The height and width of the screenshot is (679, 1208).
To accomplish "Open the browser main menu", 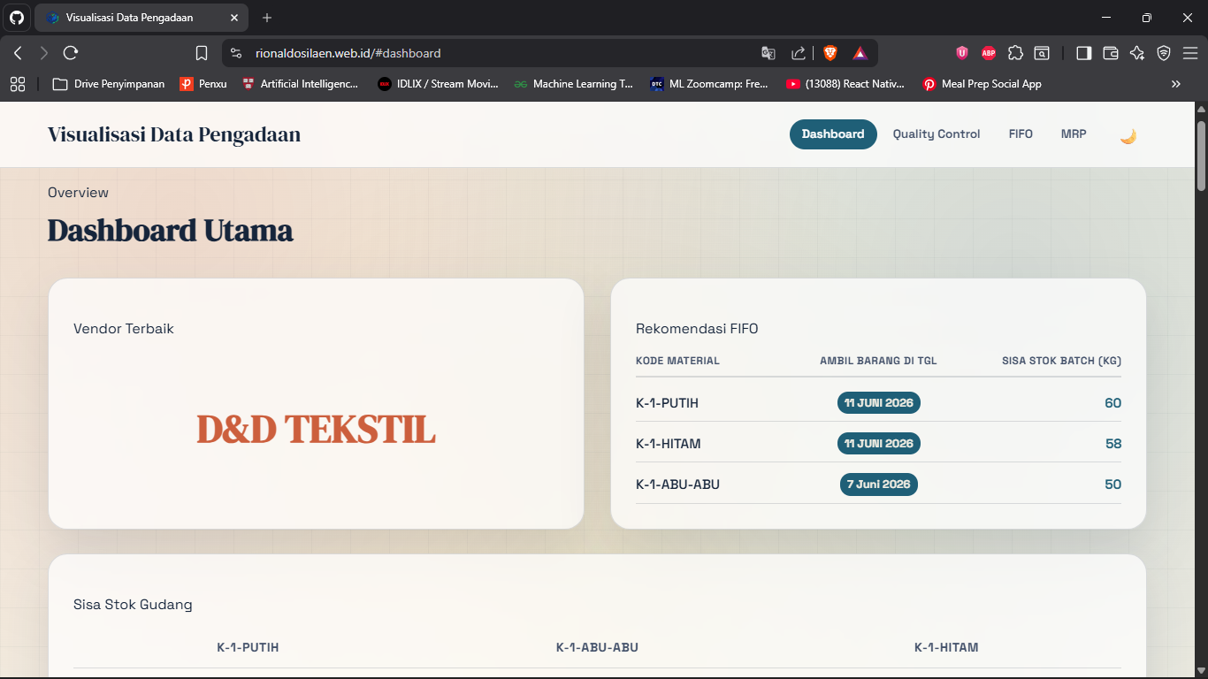I will point(1190,53).
